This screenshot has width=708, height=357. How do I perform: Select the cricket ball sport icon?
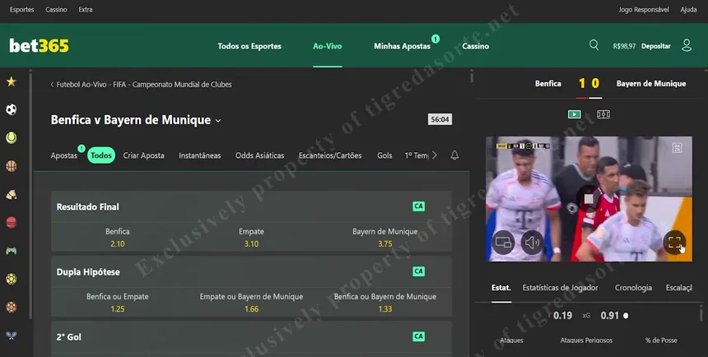(12, 222)
